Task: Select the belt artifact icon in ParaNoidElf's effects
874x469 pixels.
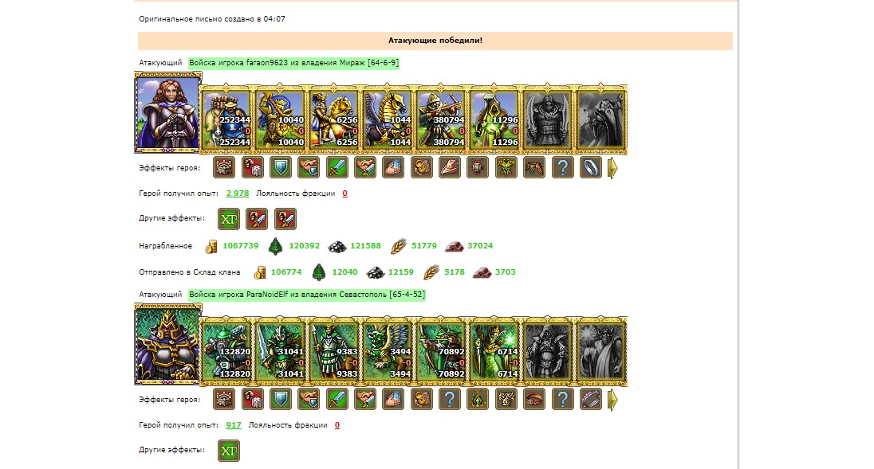Action: tap(534, 399)
